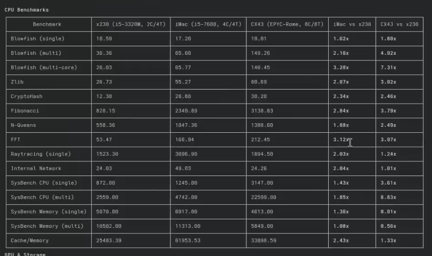Select the Raytracing (single) row label
Screen dimensions: 432x256
point(41,154)
